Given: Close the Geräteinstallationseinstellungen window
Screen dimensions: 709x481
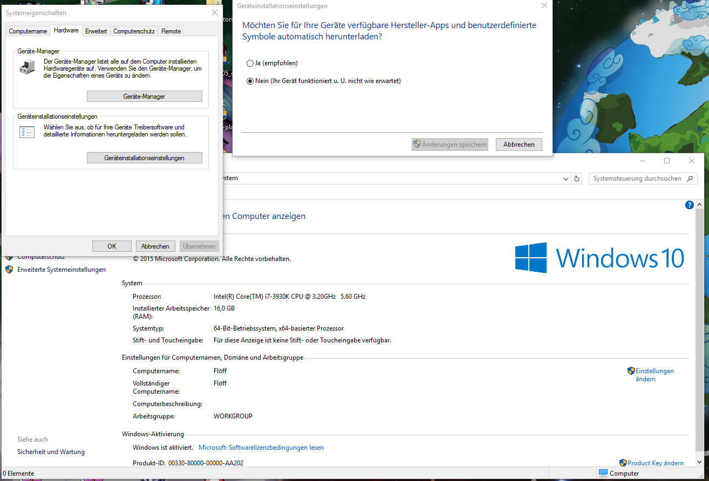Looking at the screenshot, I should point(544,6).
